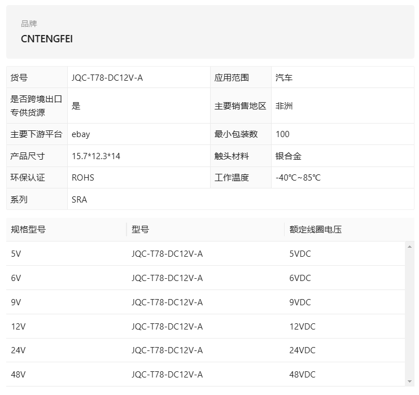Click the ROHS certification value
Image resolution: width=419 pixels, height=395 pixels.
[x=83, y=178]
